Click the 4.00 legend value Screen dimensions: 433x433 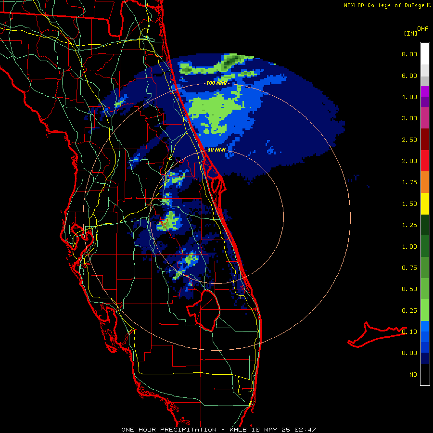coord(409,97)
